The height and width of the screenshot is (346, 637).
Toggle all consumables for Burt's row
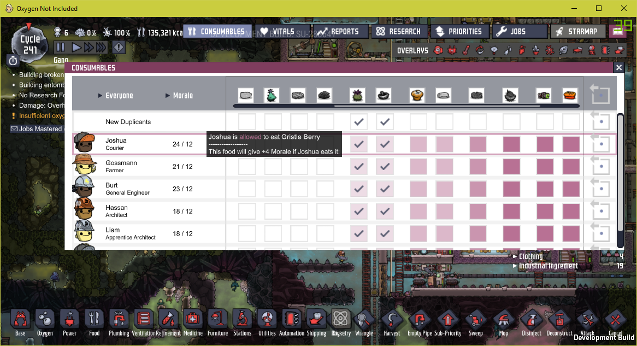(601, 189)
